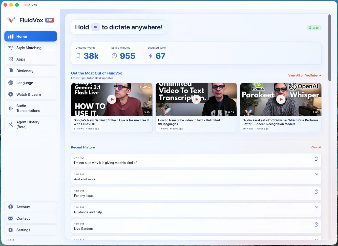Image resolution: width=338 pixels, height=246 pixels.
Task: Click the Apps grid icon
Action: pos(11,59)
